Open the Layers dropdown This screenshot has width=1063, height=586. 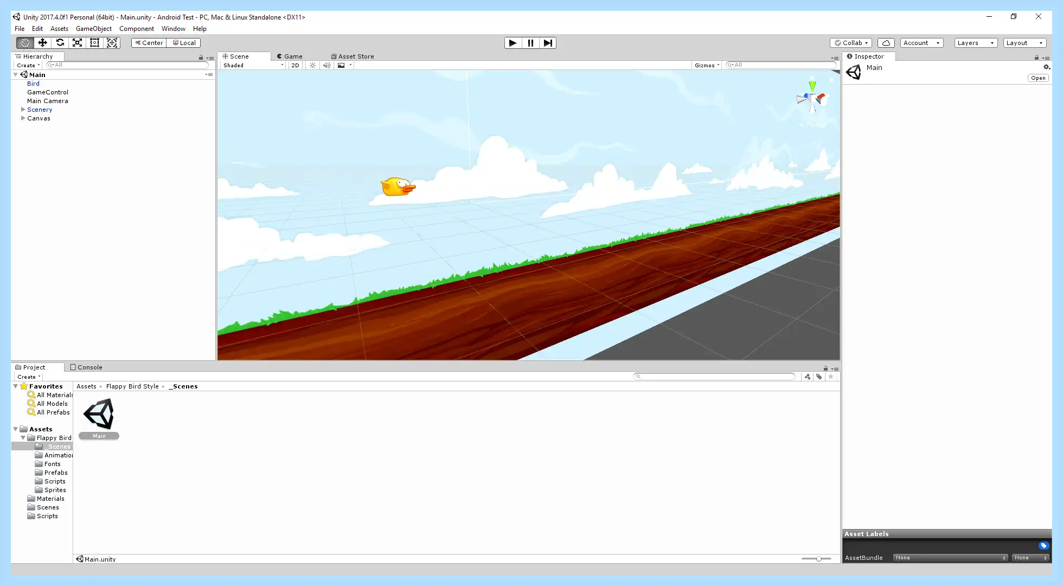[976, 43]
